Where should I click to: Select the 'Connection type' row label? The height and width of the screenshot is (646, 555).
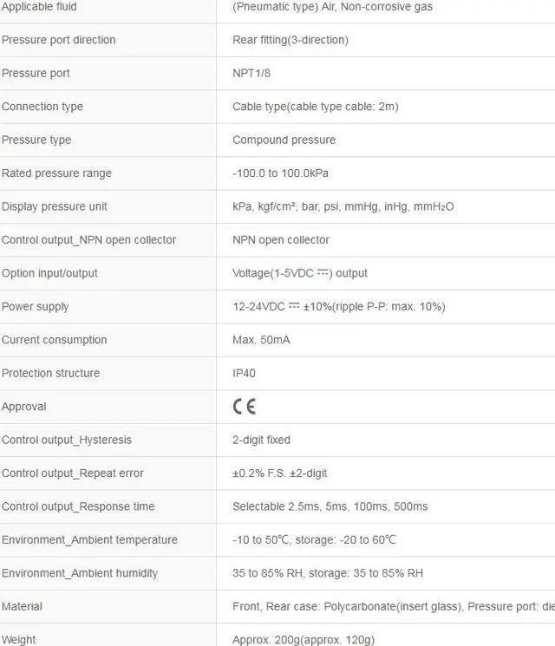click(x=42, y=107)
